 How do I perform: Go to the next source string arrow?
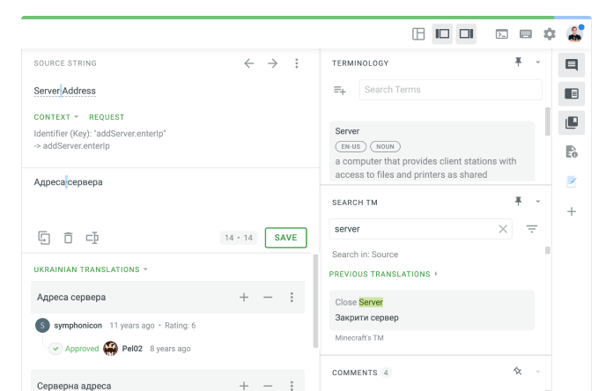pyautogui.click(x=273, y=63)
